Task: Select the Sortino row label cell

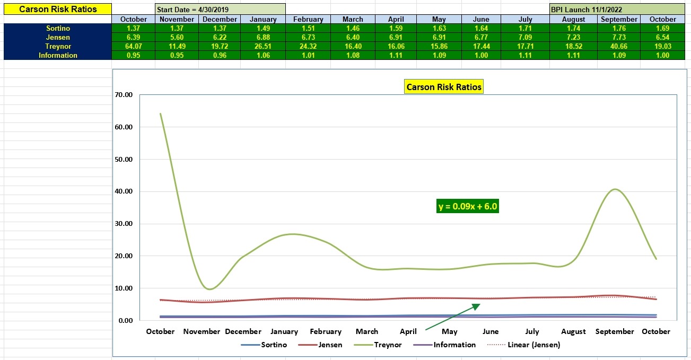Action: click(58, 28)
